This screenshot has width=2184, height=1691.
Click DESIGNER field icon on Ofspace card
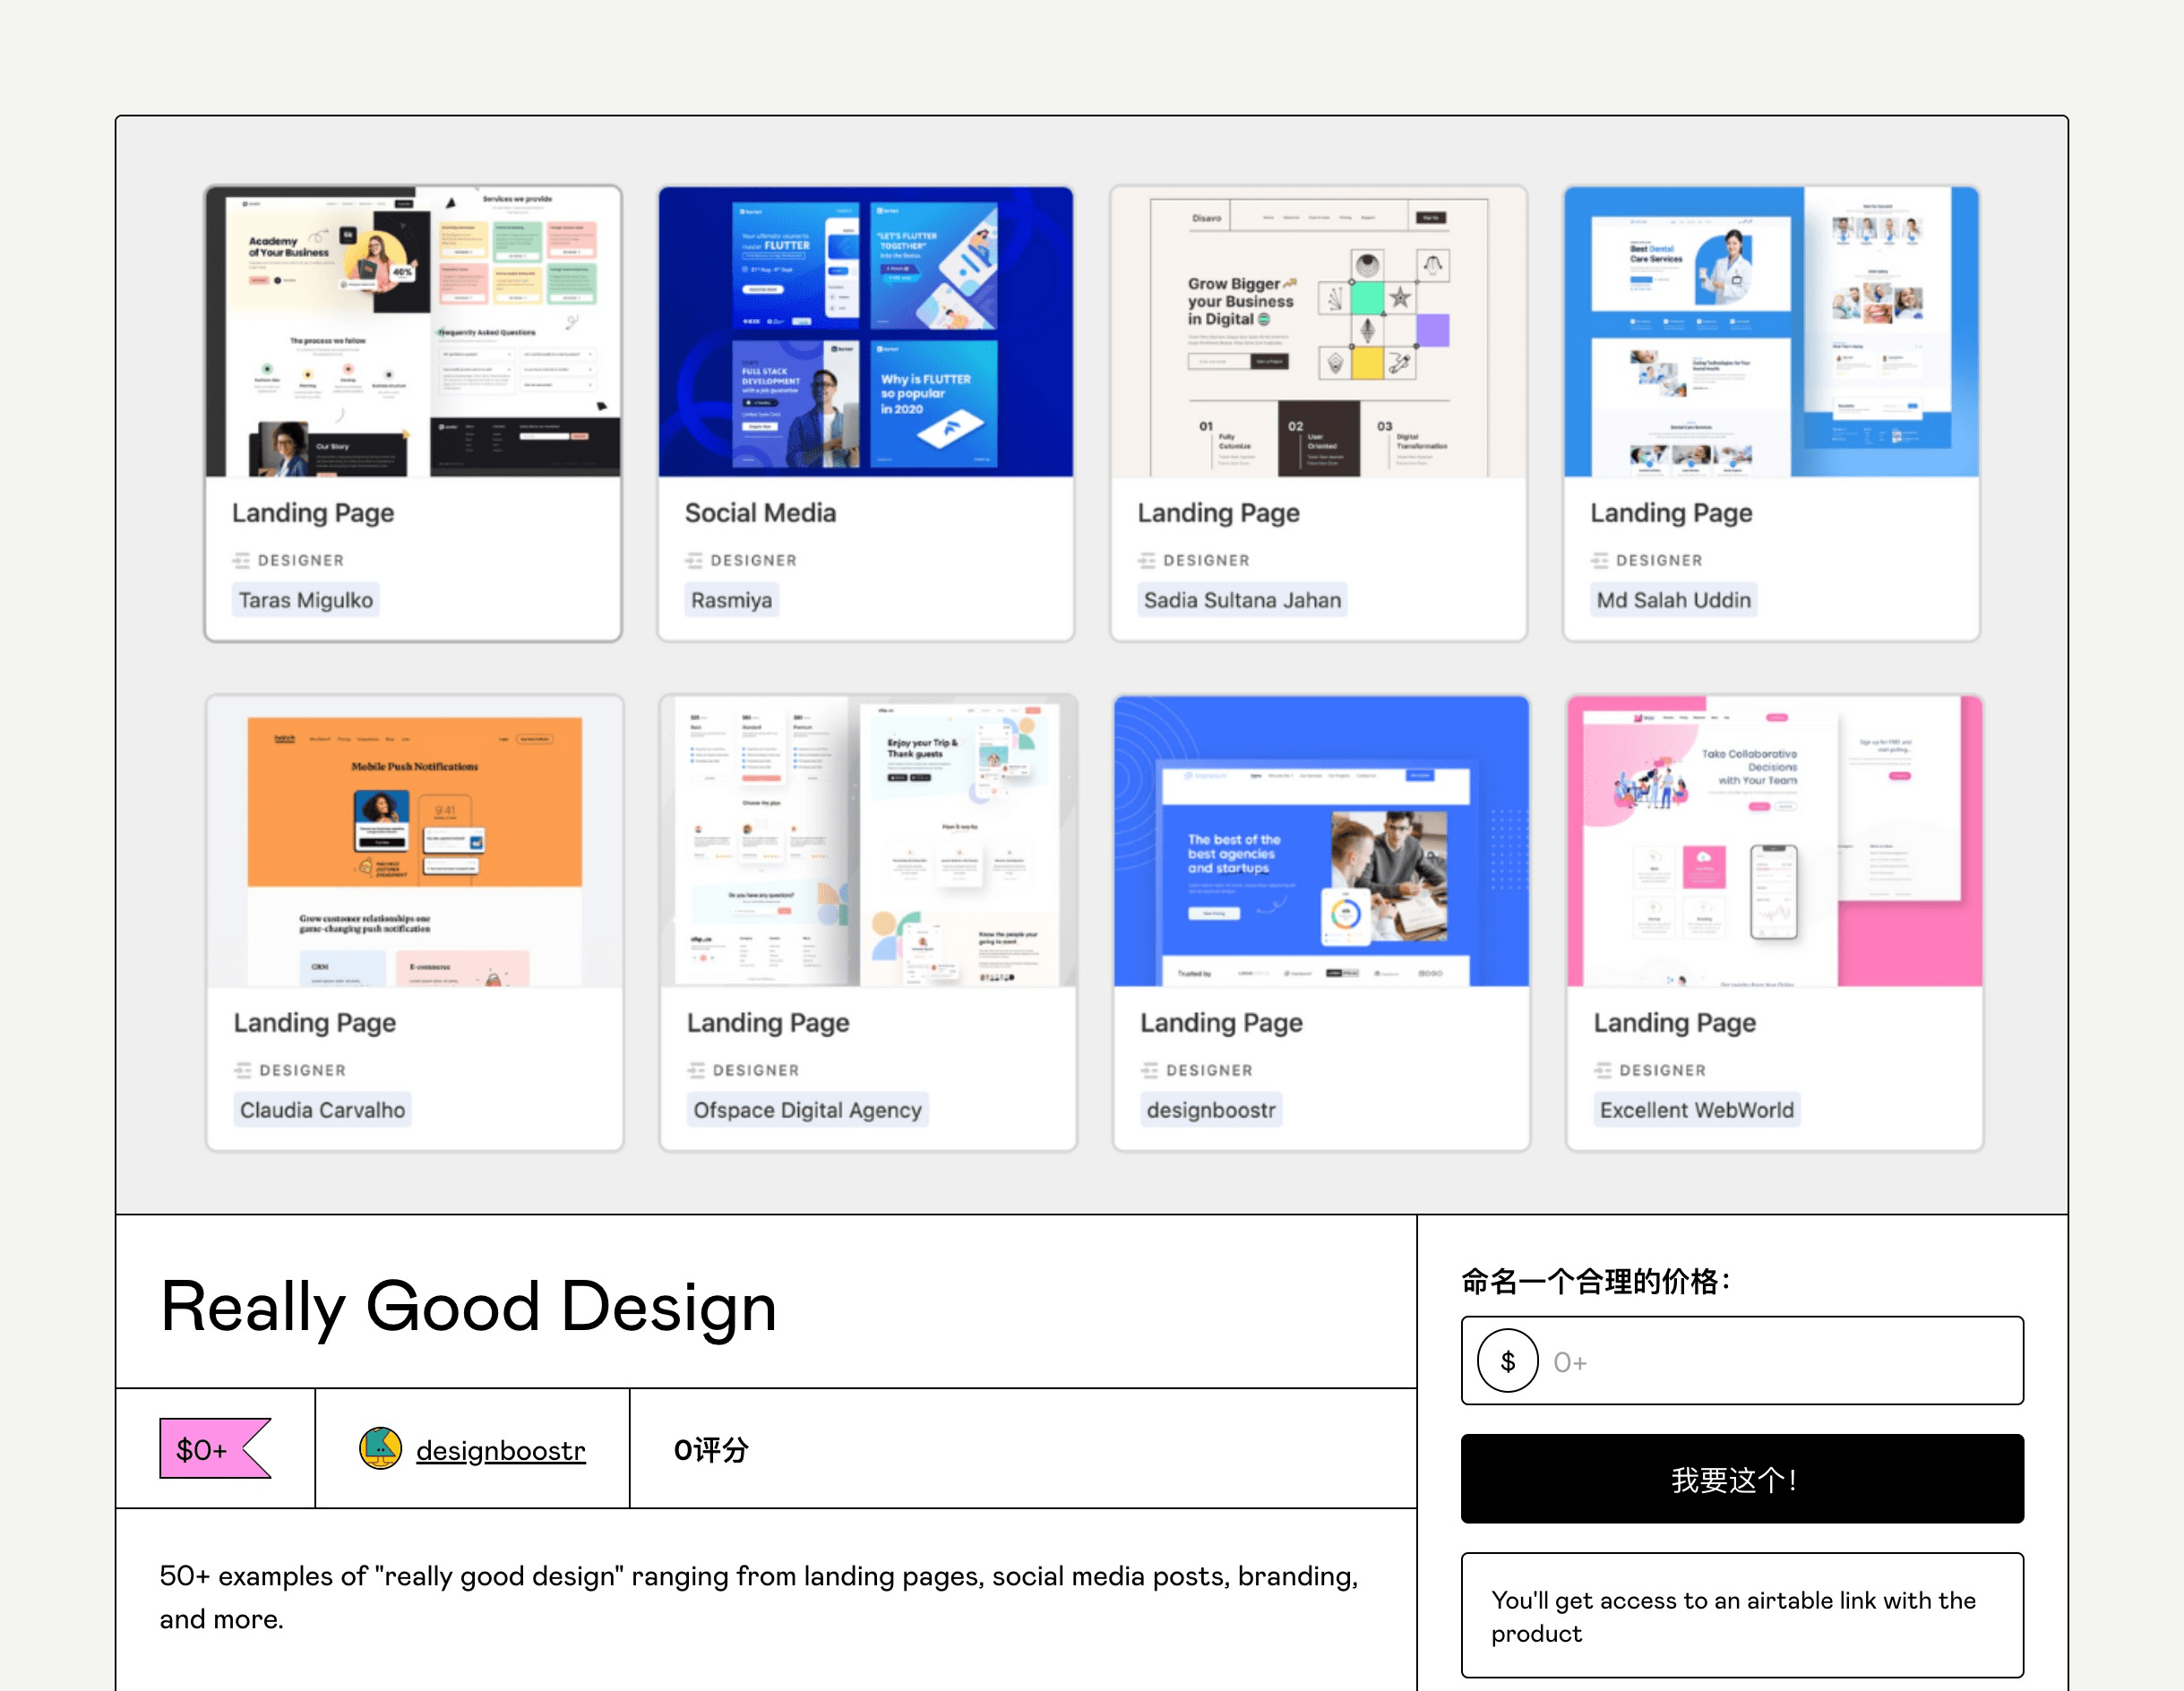point(696,1070)
